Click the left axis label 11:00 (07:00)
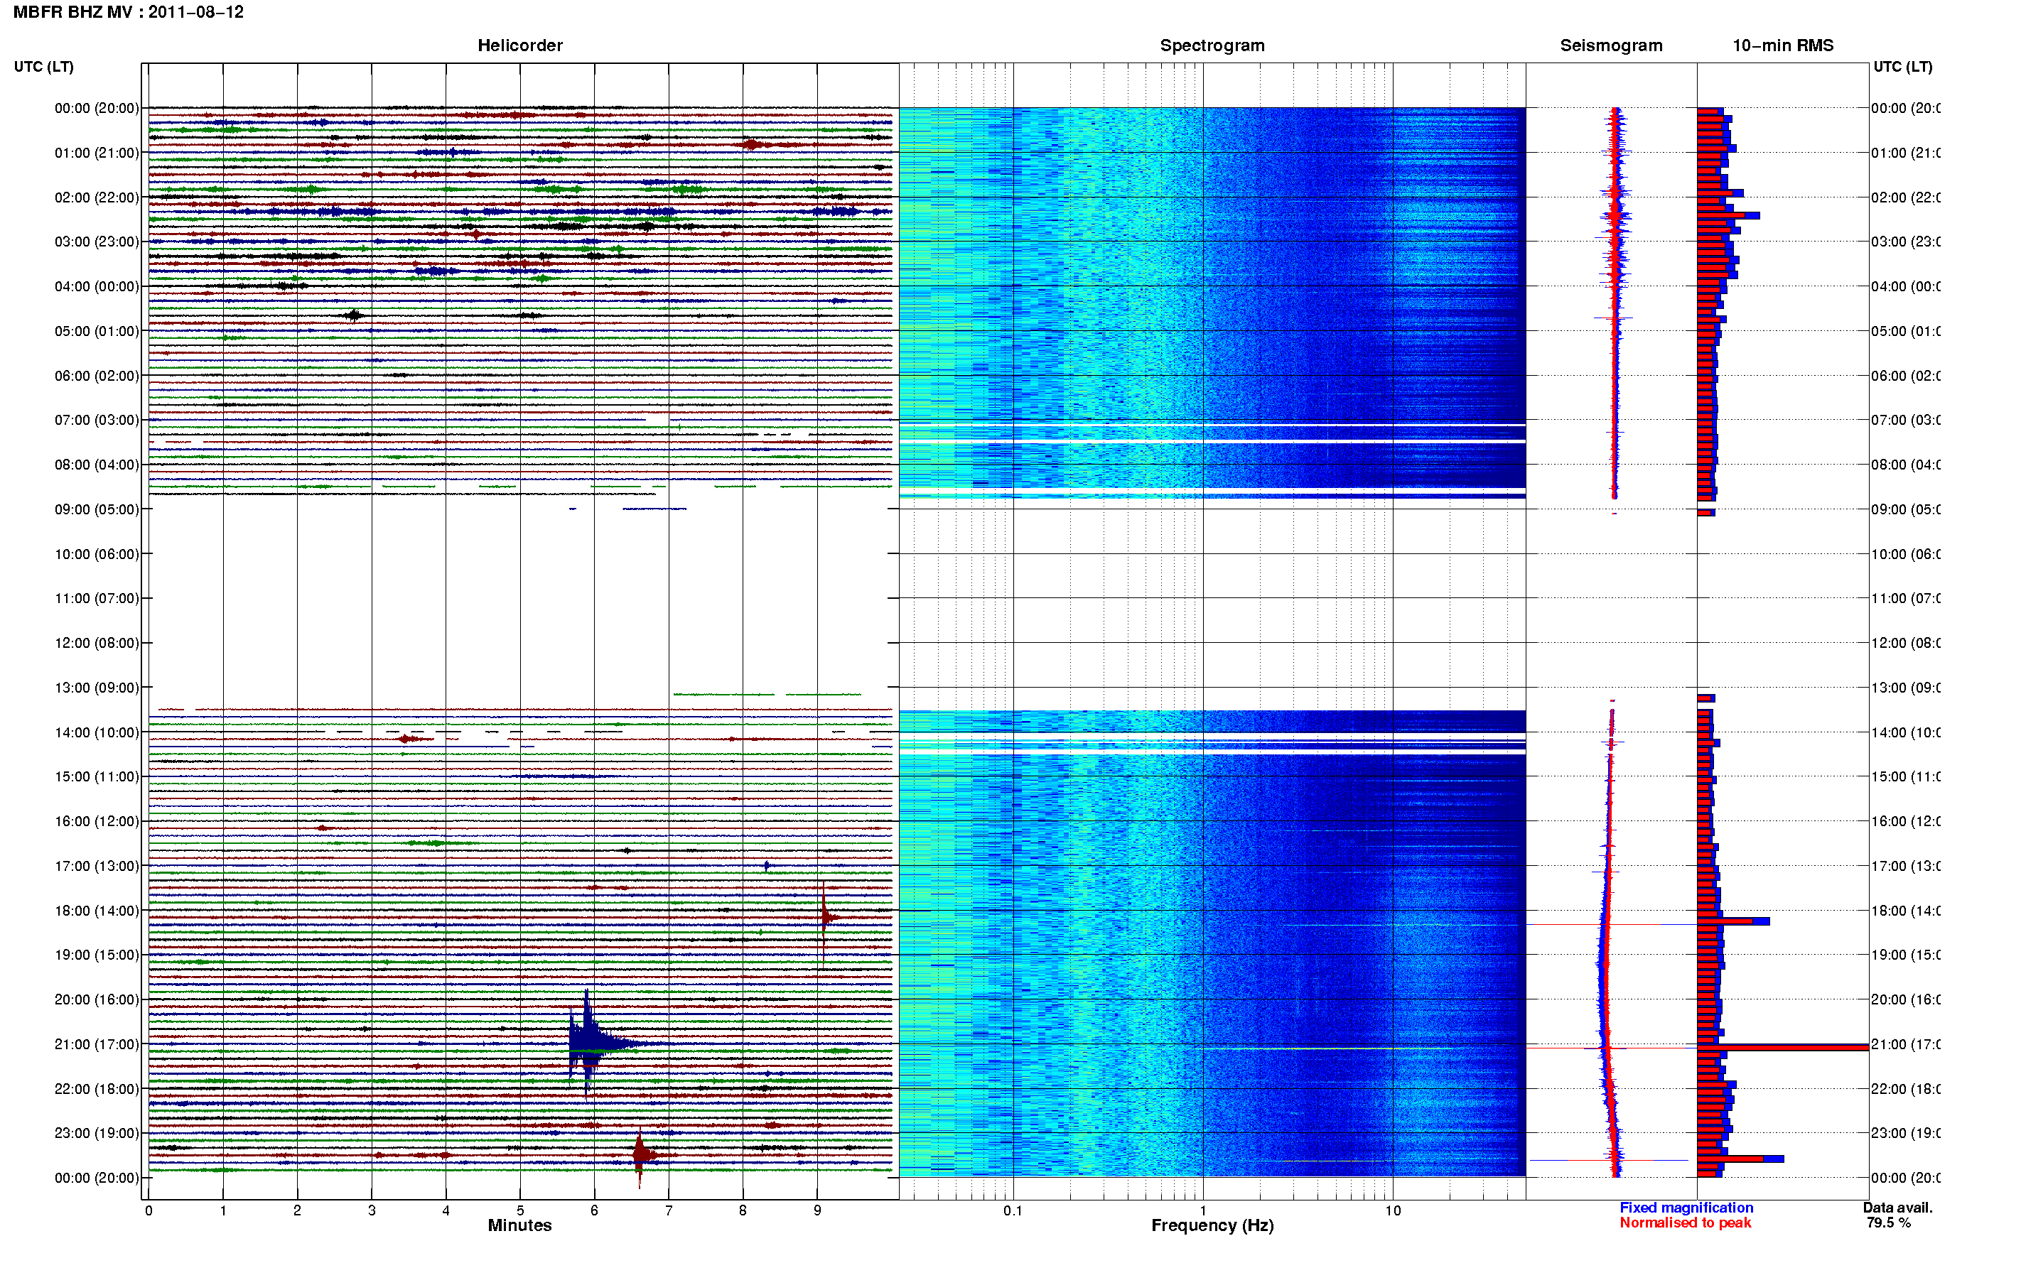This screenshot has height=1263, width=2021. (97, 598)
